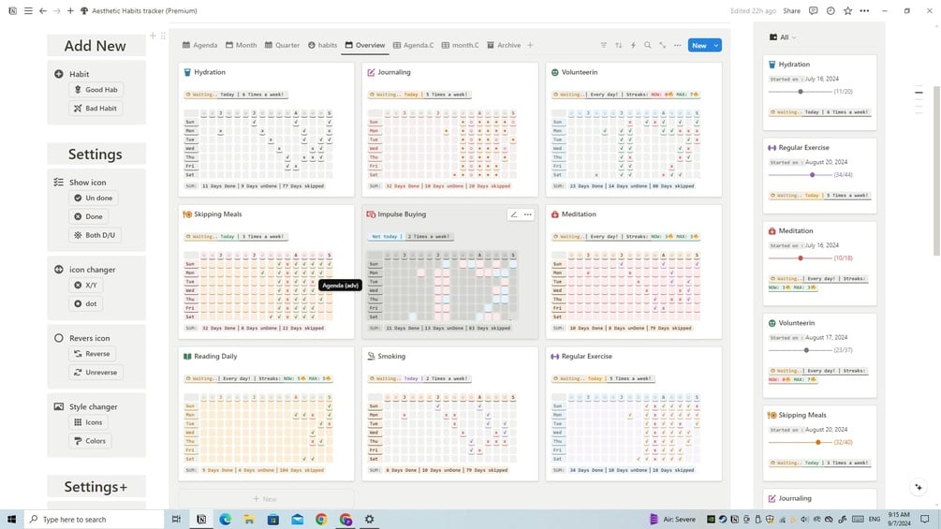
Task: Open the Notion AI sparkle button
Action: 919,488
